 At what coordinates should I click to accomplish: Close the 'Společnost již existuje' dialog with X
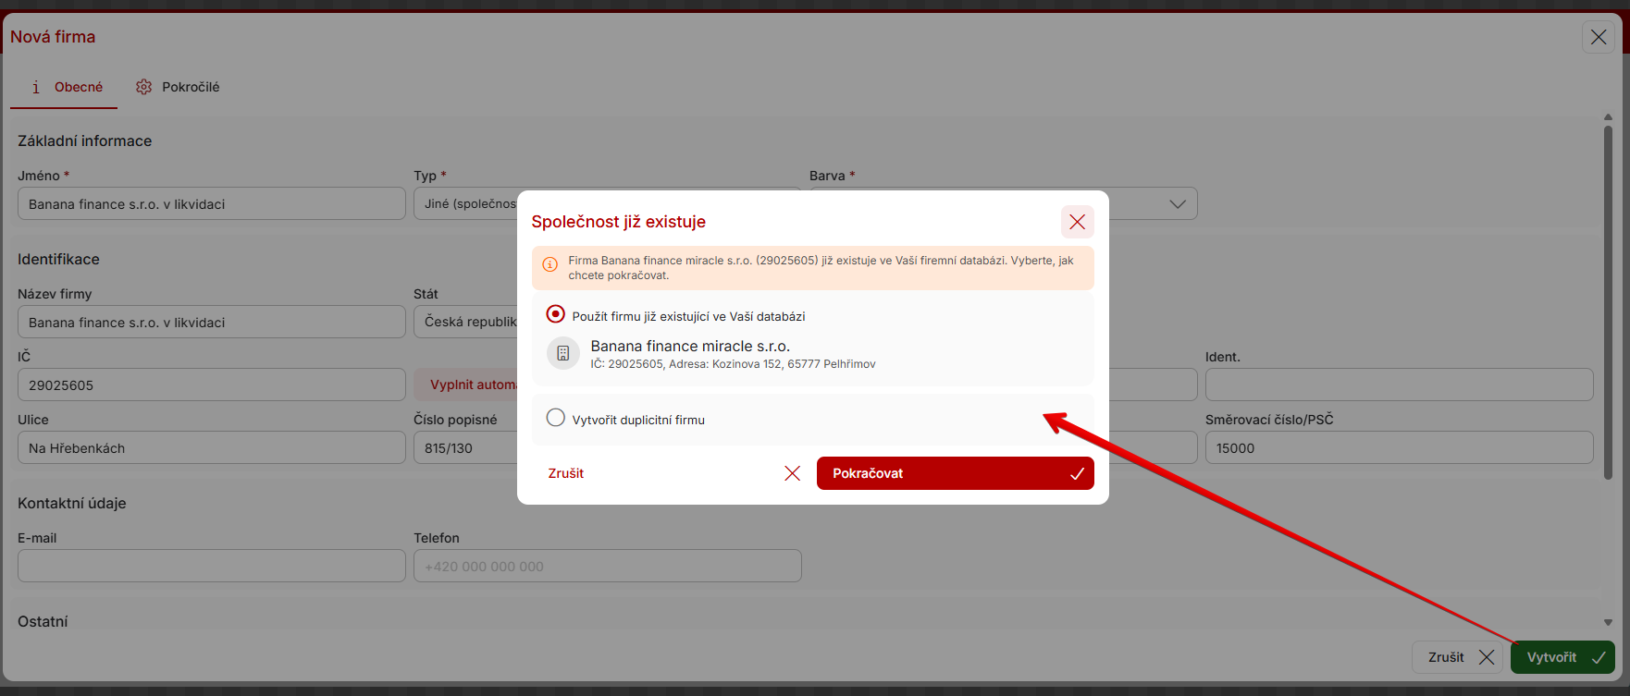[1077, 222]
